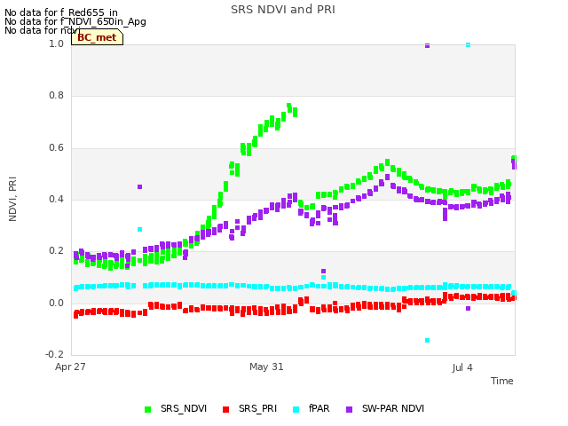The width and height of the screenshot is (568, 426).
Task: Click the isolated purple point near 0.45 in early May
Action: [140, 187]
